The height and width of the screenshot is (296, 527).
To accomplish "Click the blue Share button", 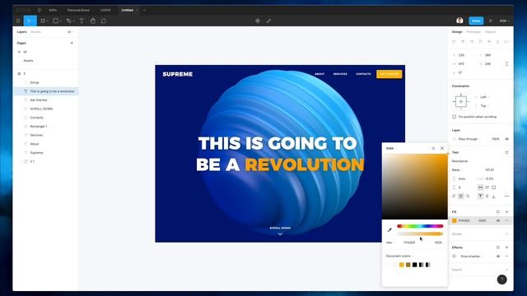I will tap(476, 21).
